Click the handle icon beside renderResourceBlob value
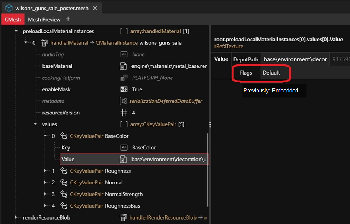Screen dimensions: 350x224 point(123,217)
